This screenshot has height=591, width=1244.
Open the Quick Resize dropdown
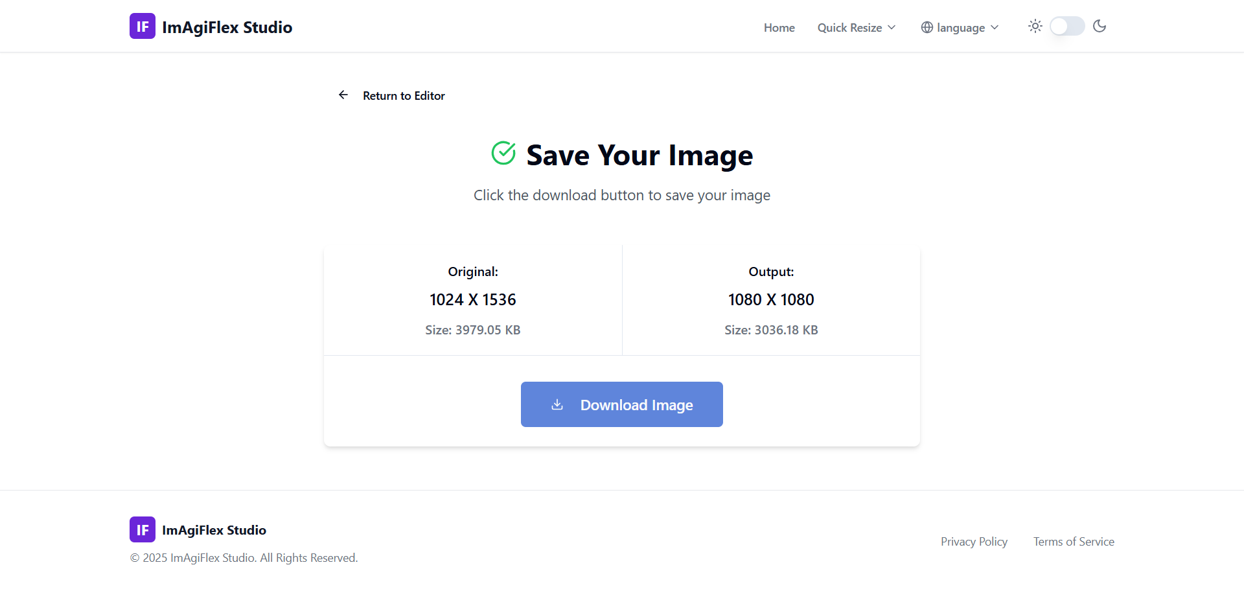pos(856,27)
